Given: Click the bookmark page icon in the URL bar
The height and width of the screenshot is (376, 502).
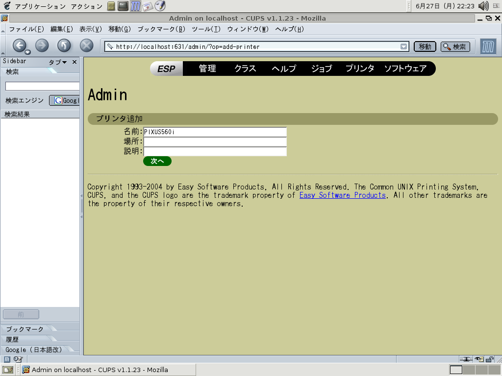Looking at the screenshot, I should pyautogui.click(x=110, y=47).
